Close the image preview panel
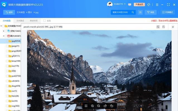 [173, 27]
